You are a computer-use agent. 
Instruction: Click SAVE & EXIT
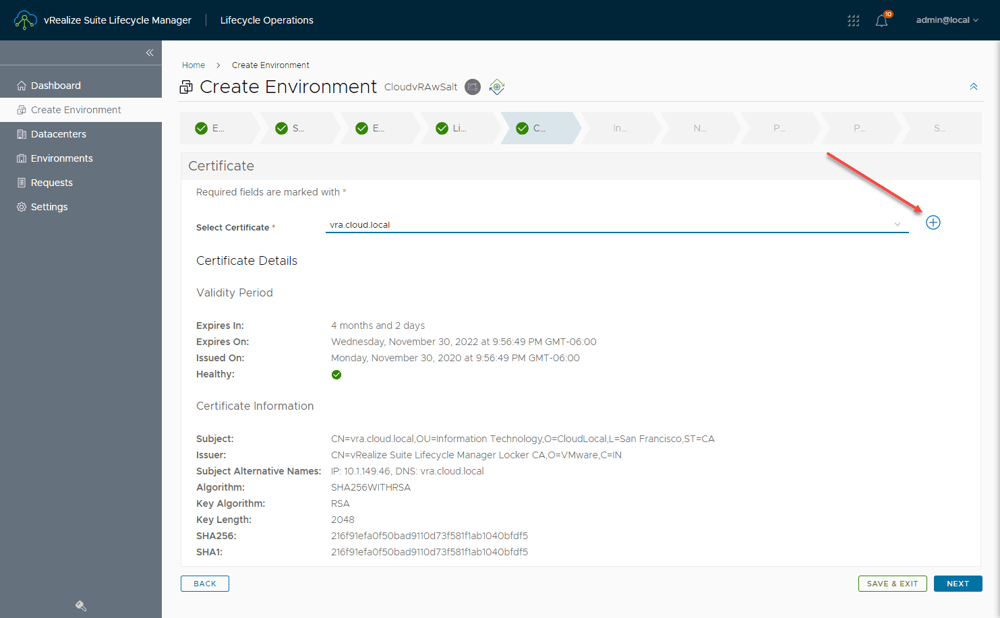pyautogui.click(x=892, y=583)
